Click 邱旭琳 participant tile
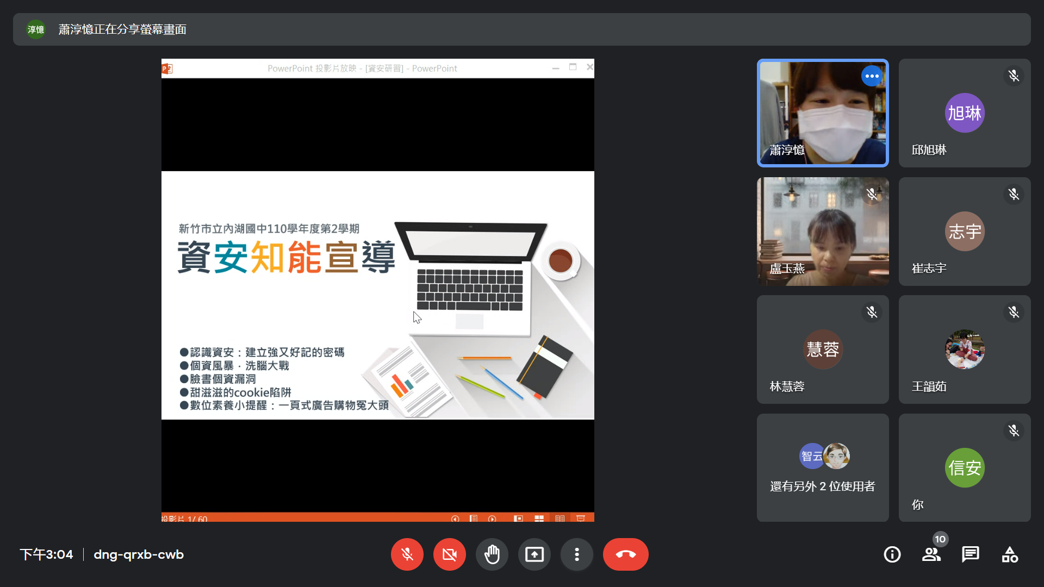1044x587 pixels. 964,113
